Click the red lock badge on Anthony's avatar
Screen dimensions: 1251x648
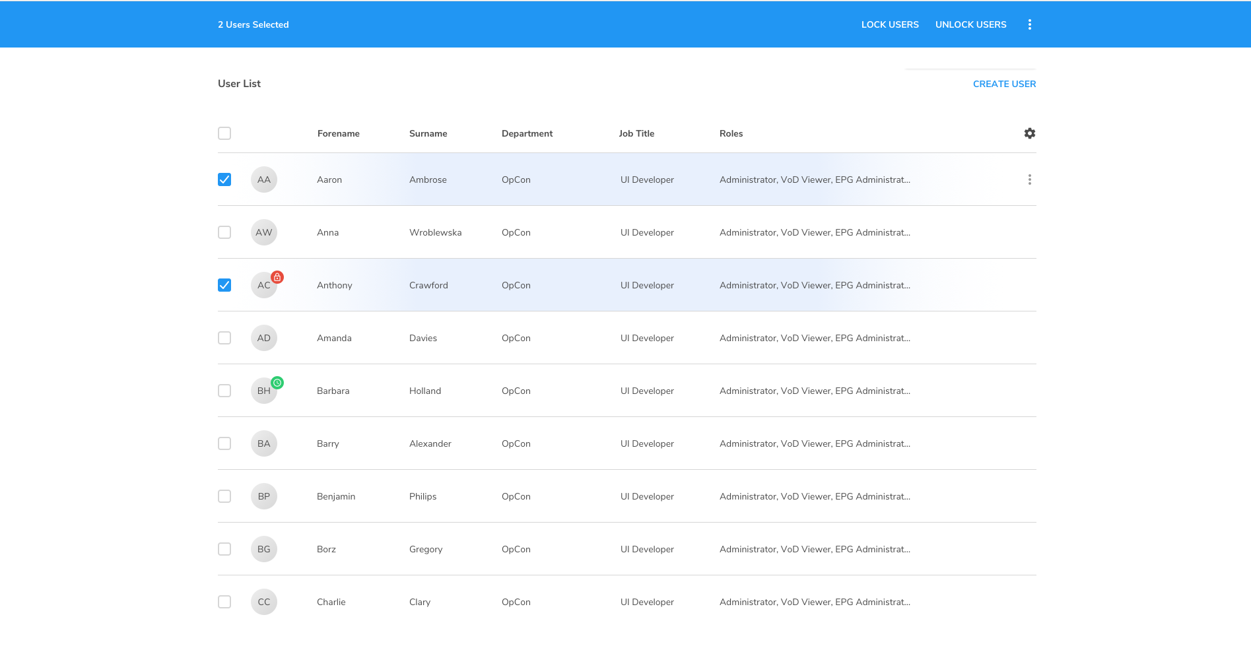pyautogui.click(x=277, y=277)
